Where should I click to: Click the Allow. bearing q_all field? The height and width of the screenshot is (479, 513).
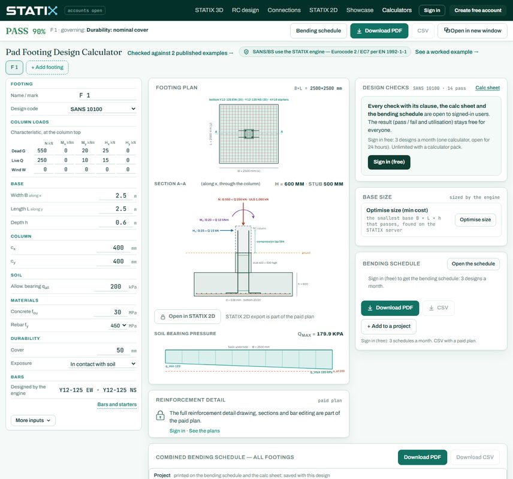click(x=110, y=287)
